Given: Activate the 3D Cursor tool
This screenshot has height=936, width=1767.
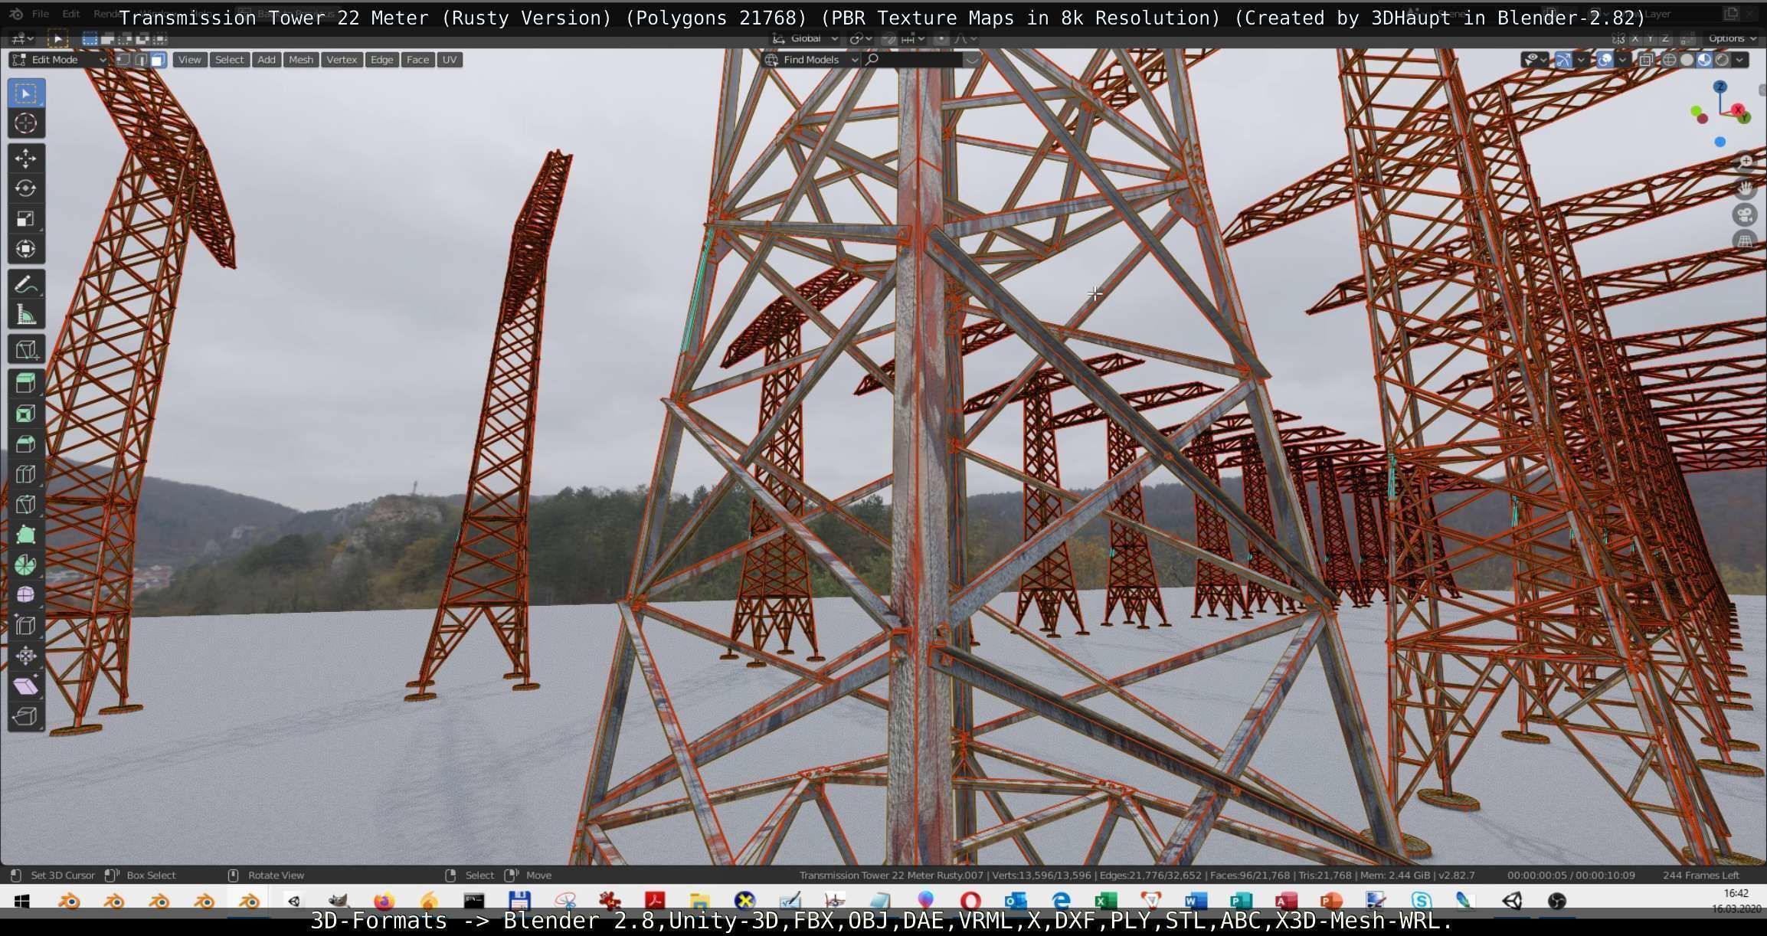Looking at the screenshot, I should coord(26,123).
